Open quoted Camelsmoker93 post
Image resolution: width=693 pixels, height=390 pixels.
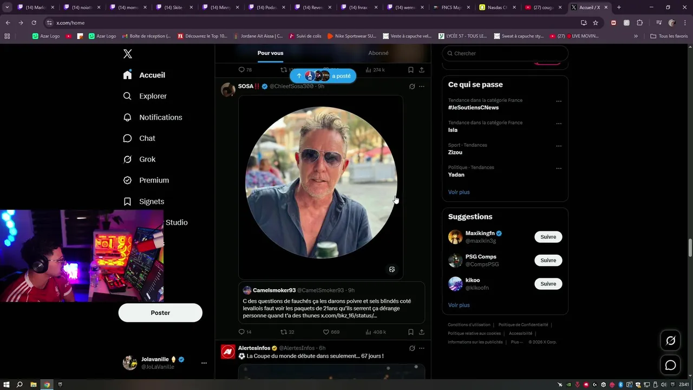(331, 302)
